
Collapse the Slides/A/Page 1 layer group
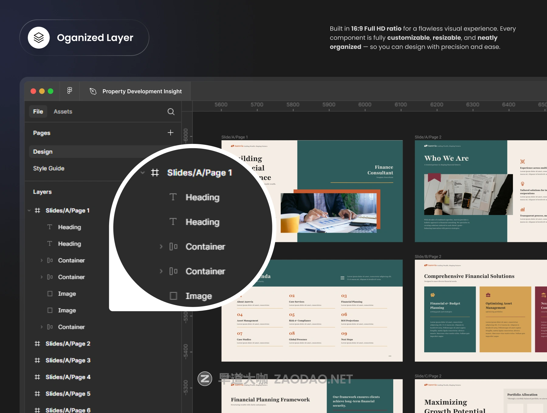click(x=29, y=210)
